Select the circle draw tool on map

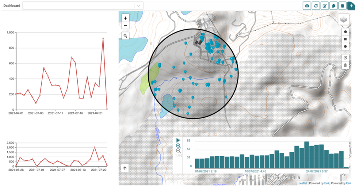pos(345,46)
